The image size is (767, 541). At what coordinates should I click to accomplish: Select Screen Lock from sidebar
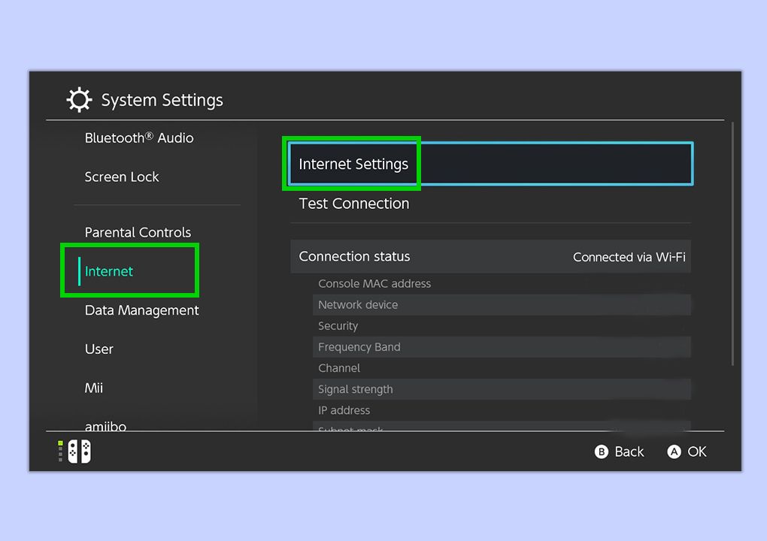122,177
